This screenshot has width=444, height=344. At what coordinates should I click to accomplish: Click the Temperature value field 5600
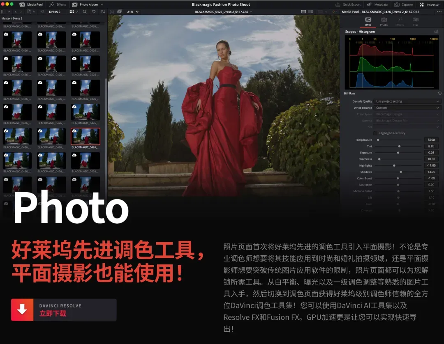coord(431,140)
